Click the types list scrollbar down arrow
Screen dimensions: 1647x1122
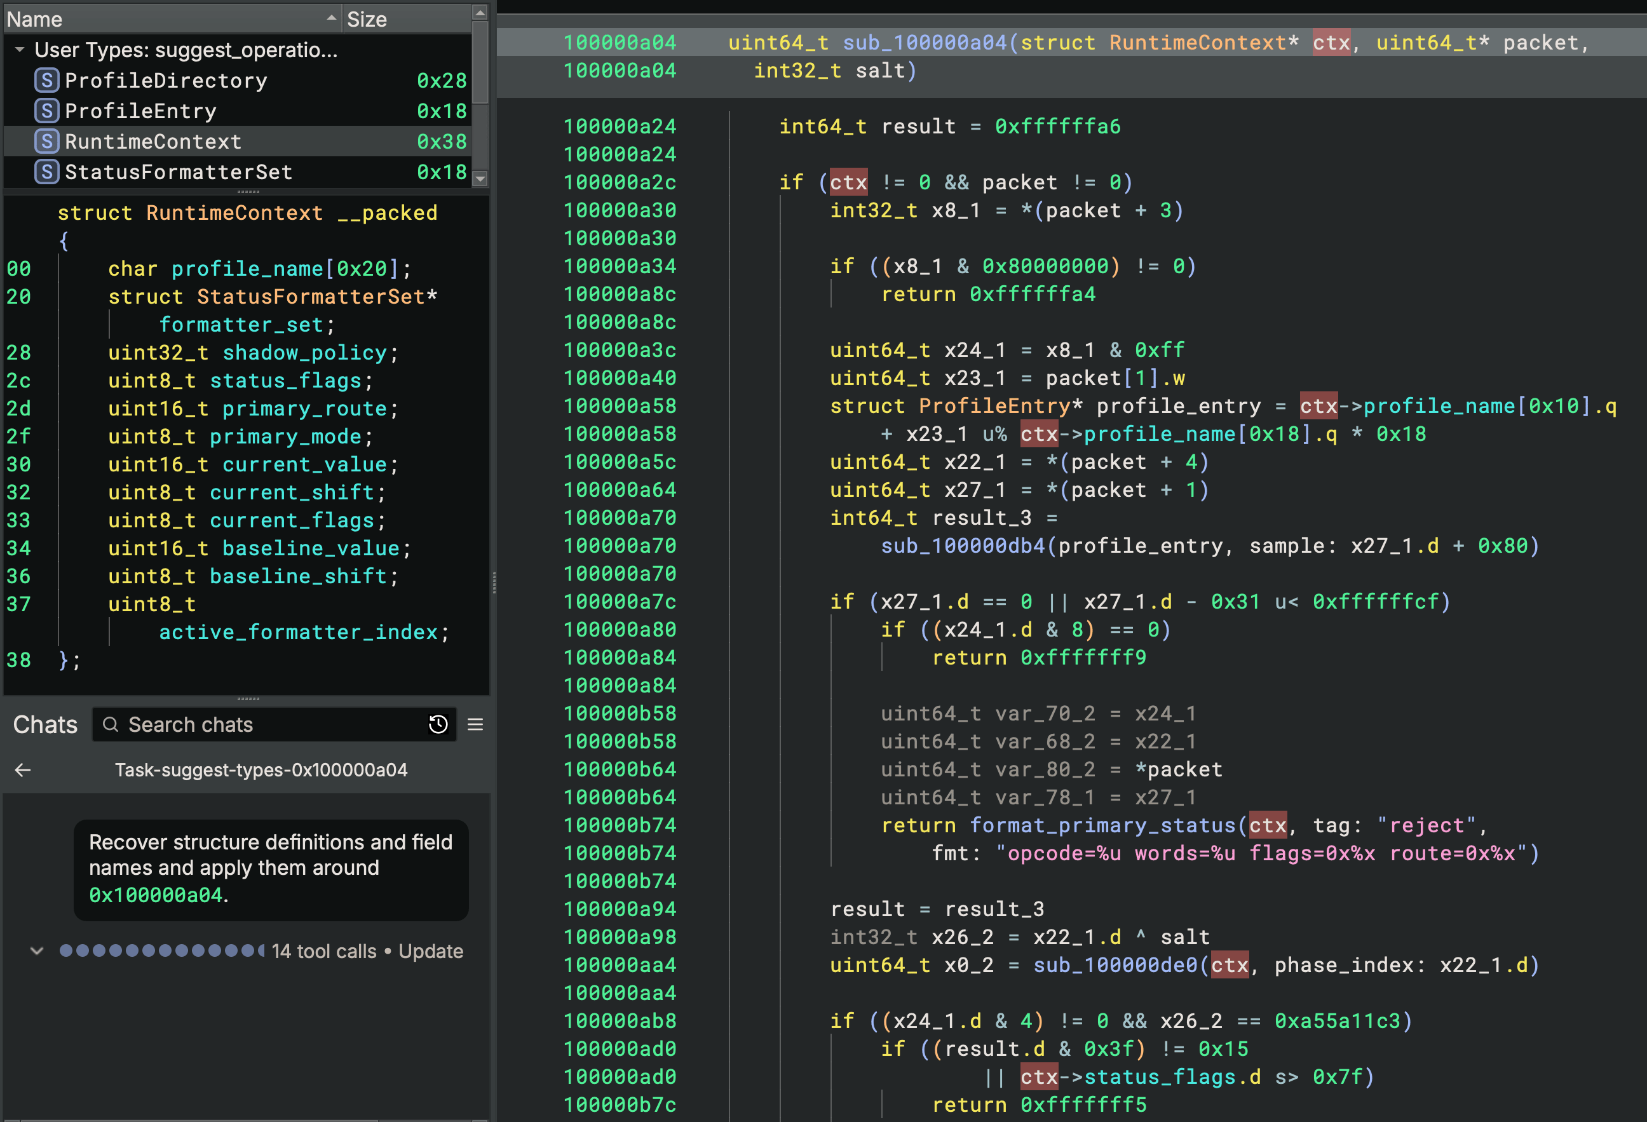[x=480, y=179]
